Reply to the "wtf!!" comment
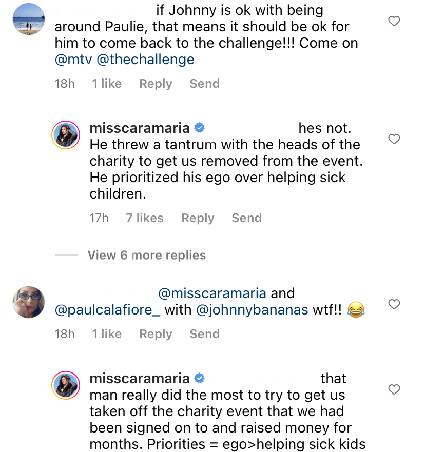425x452 pixels. tap(156, 334)
